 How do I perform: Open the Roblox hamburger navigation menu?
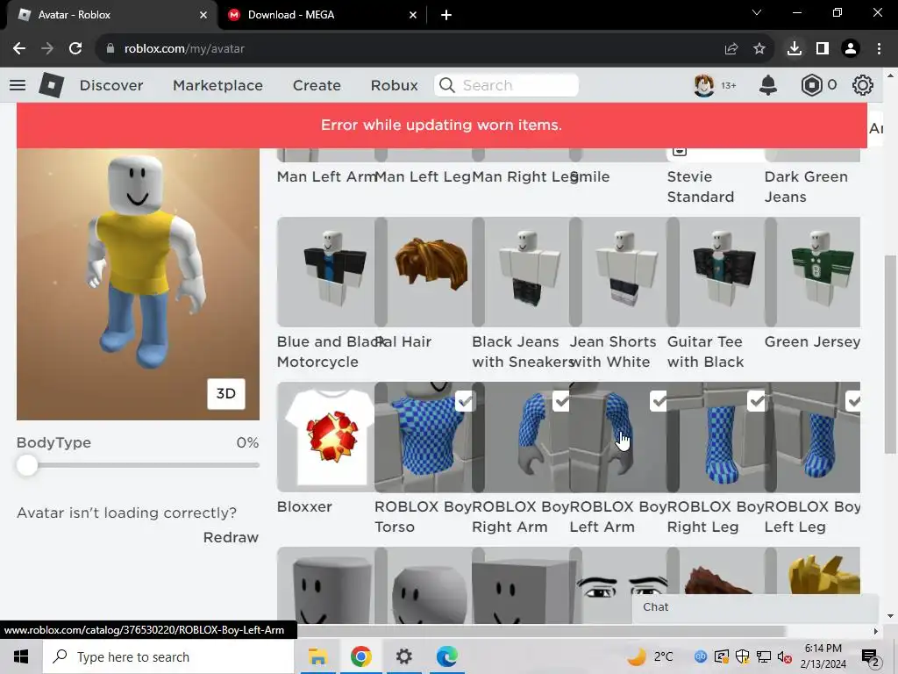(x=18, y=85)
